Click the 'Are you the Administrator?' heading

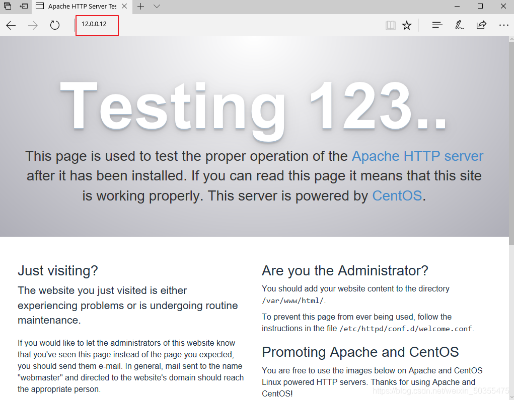pyautogui.click(x=345, y=271)
